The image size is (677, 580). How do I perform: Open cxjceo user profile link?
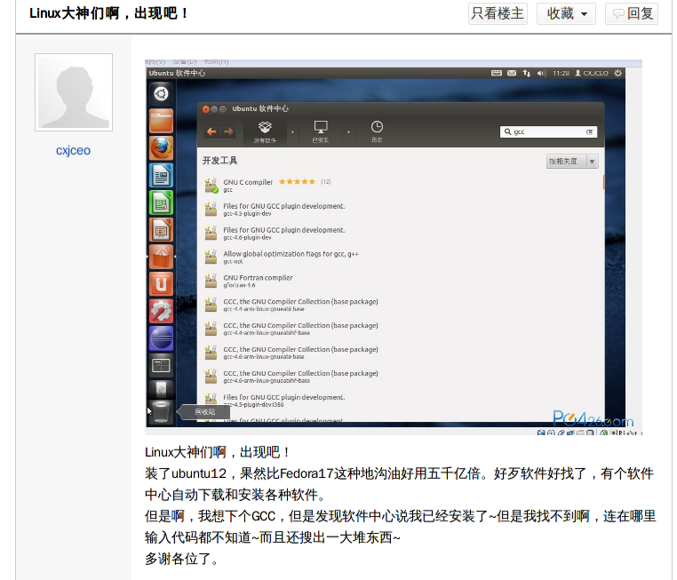[73, 150]
